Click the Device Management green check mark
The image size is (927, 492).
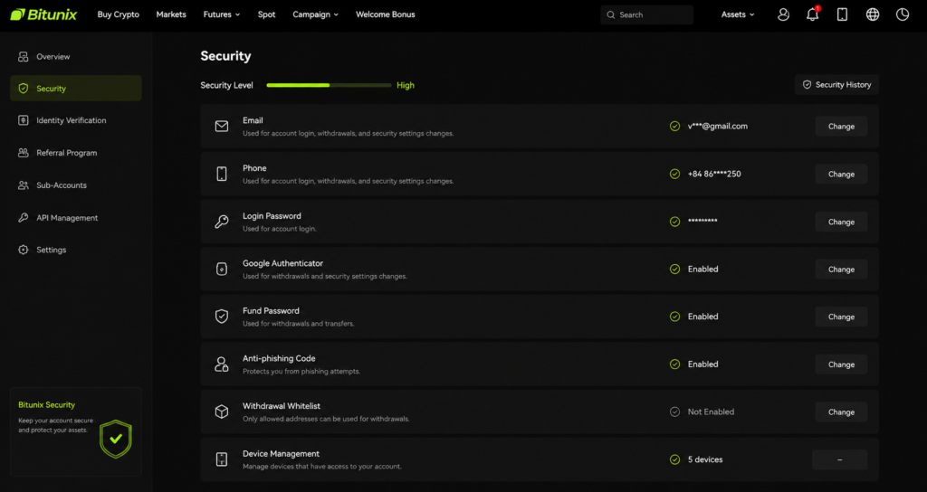point(674,459)
